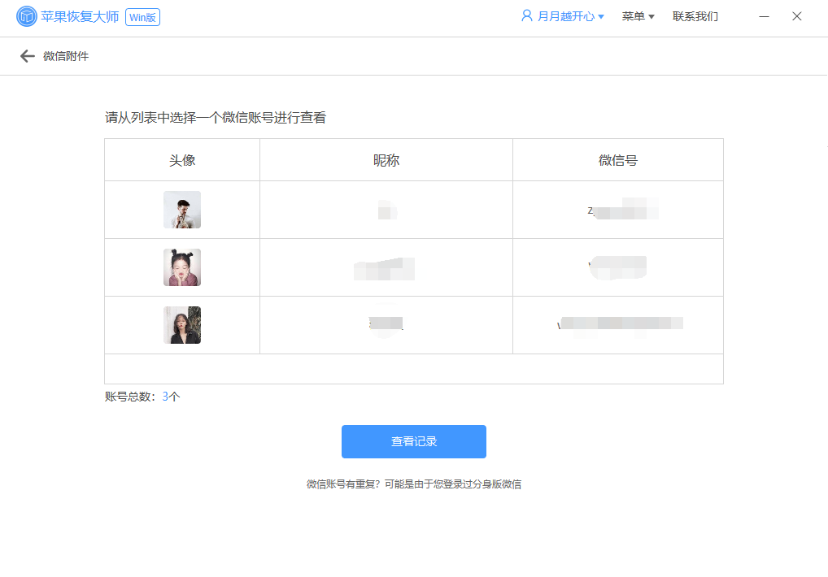Open the duplicate WeChat account help link
The width and height of the screenshot is (828, 577).
tap(413, 484)
